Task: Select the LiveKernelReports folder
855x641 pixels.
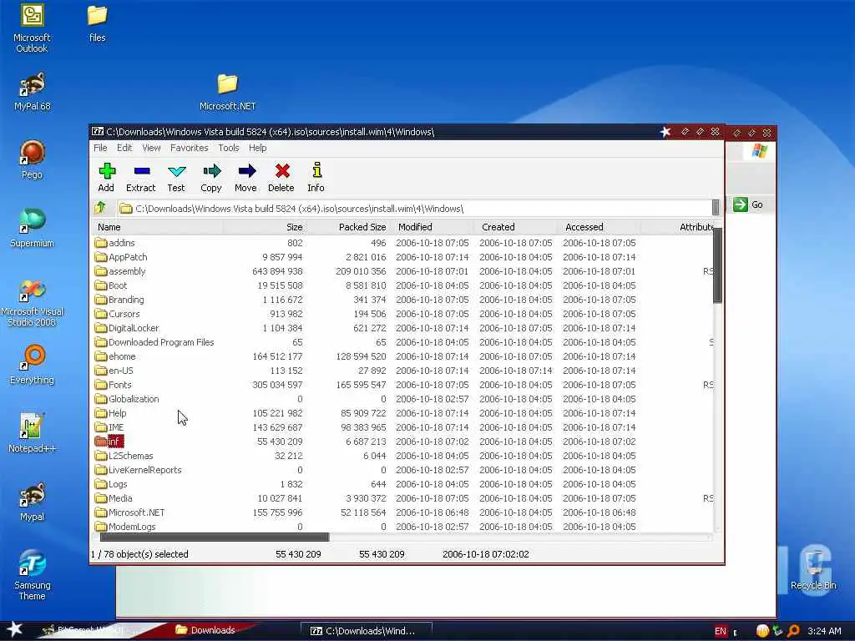Action: pyautogui.click(x=138, y=469)
